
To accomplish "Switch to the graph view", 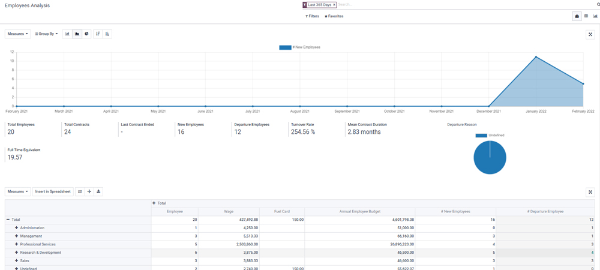I will [x=595, y=16].
